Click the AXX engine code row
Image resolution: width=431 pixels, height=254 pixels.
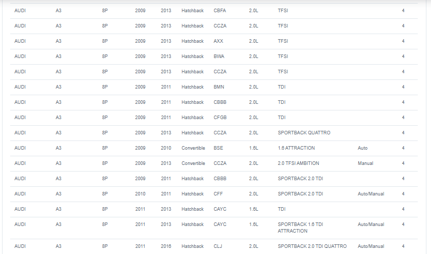tap(214, 41)
